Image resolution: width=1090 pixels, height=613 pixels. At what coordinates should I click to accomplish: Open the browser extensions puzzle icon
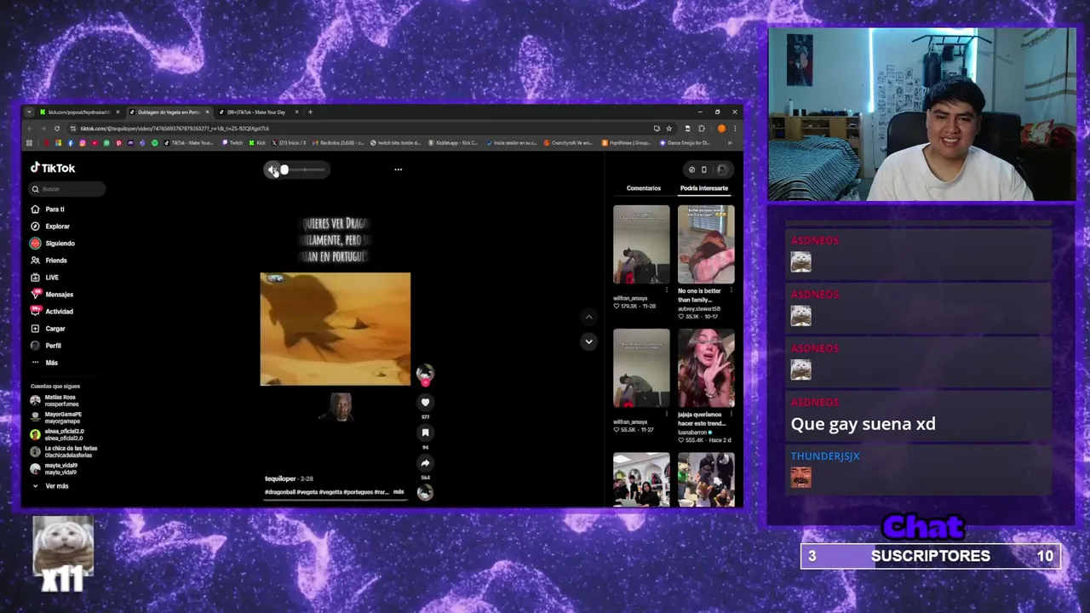click(702, 129)
